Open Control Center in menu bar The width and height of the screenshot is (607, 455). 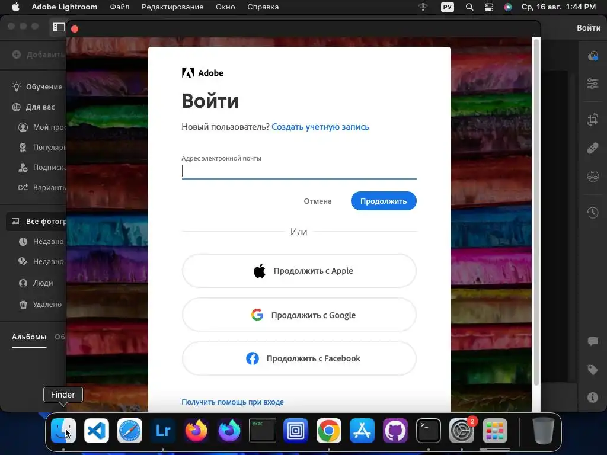click(489, 7)
